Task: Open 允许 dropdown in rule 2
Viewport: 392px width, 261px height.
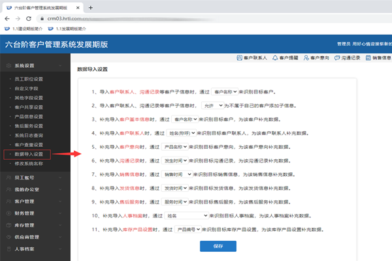Action: (212, 106)
